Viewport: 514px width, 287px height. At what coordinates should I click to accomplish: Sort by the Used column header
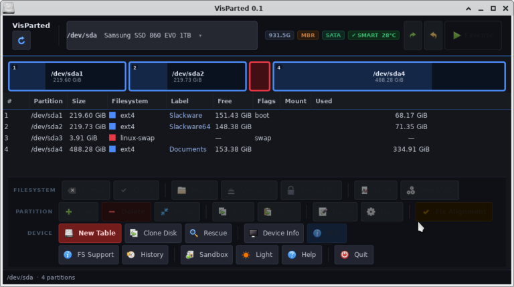(x=324, y=101)
